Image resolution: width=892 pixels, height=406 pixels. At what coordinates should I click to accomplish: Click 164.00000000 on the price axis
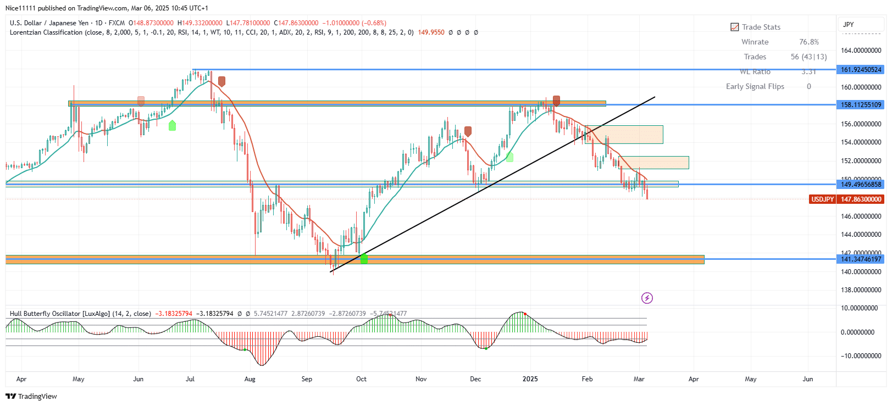click(861, 51)
